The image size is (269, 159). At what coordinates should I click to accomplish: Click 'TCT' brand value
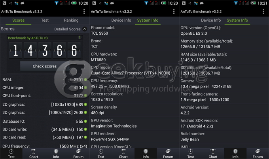(95, 47)
